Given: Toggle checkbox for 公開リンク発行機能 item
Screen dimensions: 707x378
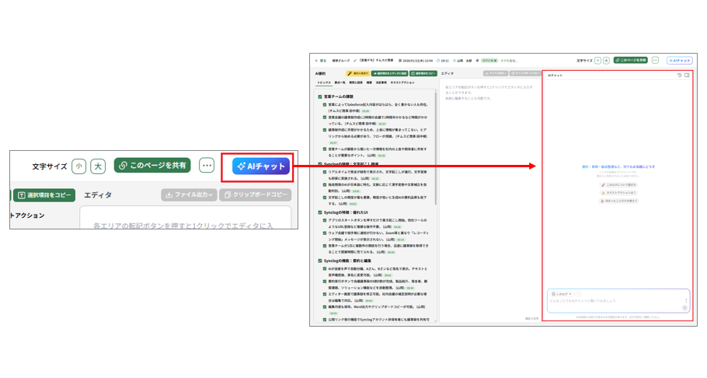Looking at the screenshot, I should coord(324,320).
